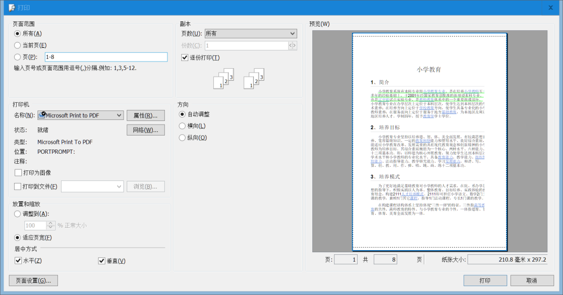Uncheck the 逐份打印(T) collate checkbox
The width and height of the screenshot is (563, 295).
click(185, 57)
